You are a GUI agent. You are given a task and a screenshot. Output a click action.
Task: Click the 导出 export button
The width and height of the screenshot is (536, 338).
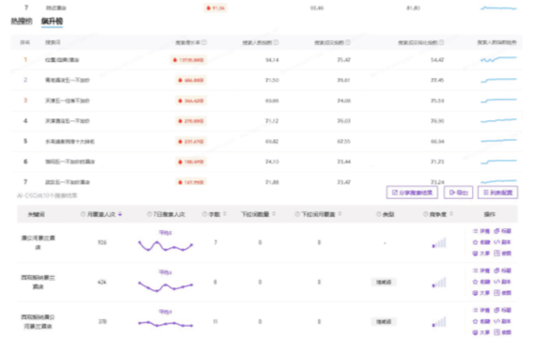click(x=458, y=192)
